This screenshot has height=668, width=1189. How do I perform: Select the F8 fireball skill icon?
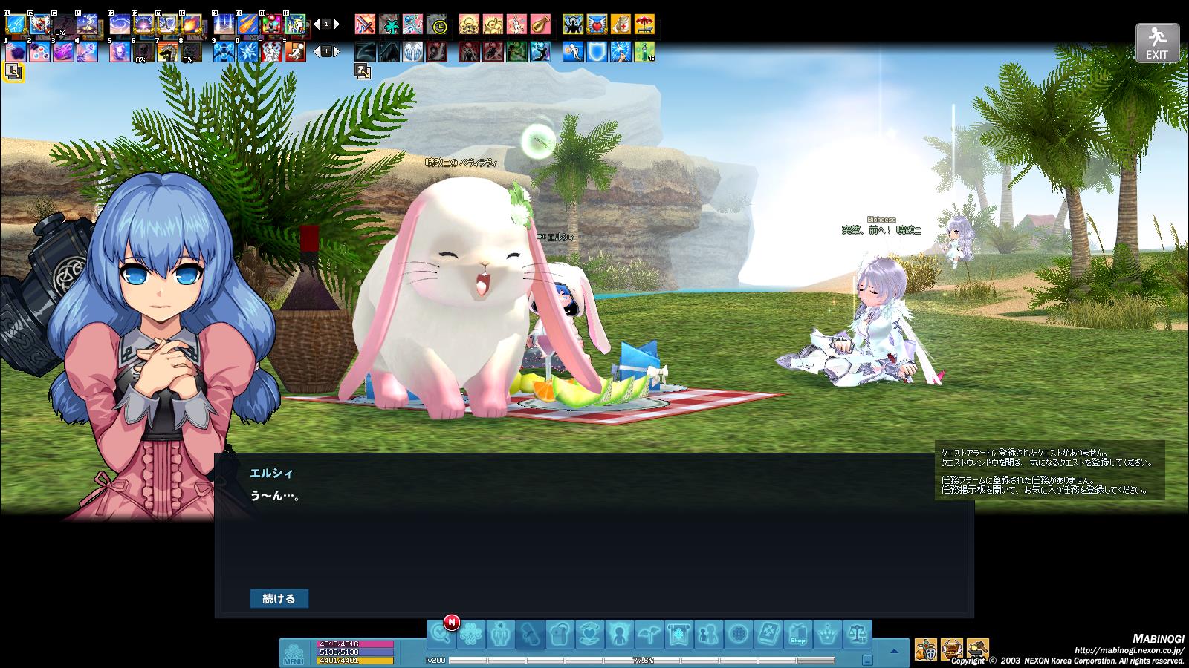191,24
